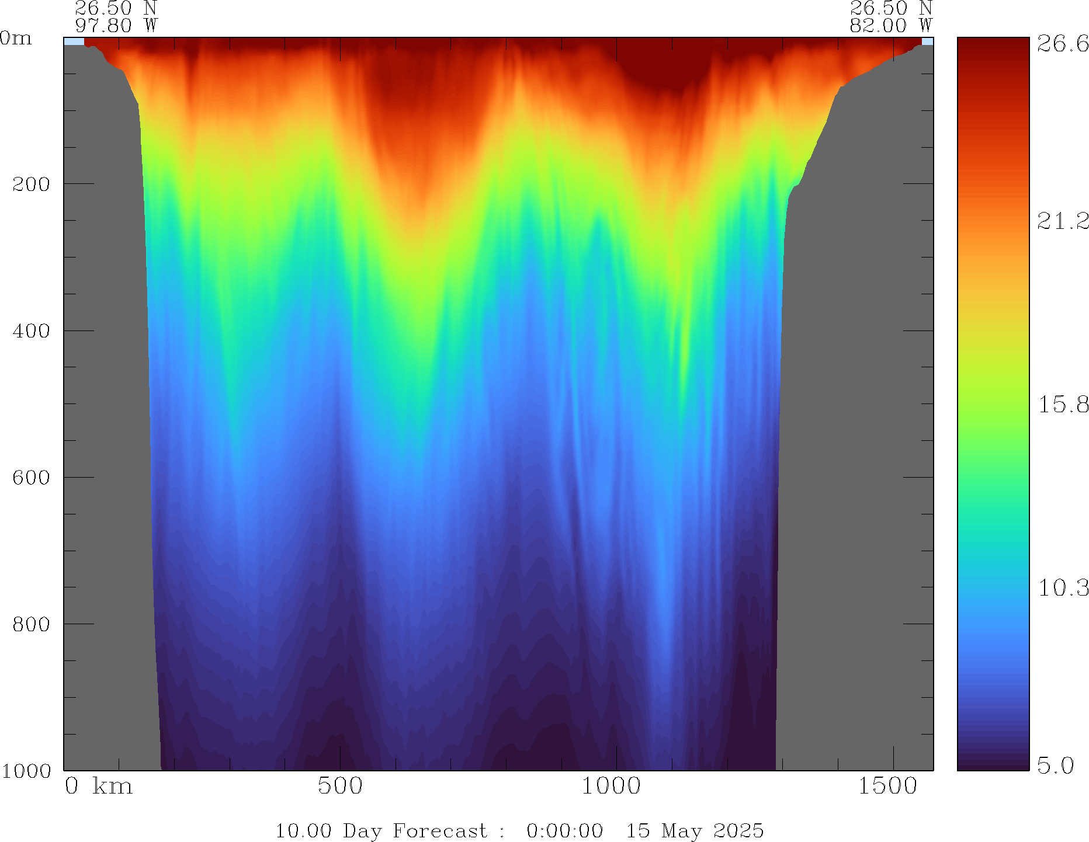Screen dimensions: 1089x842
Task: Click the 0 km distance label
Action: point(98,787)
